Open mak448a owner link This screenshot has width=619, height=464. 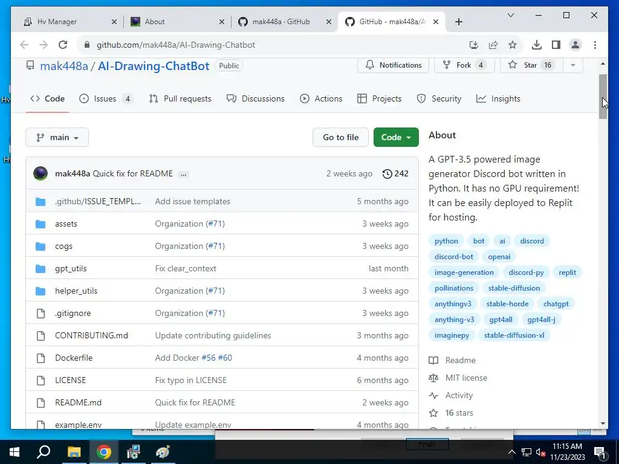[64, 66]
